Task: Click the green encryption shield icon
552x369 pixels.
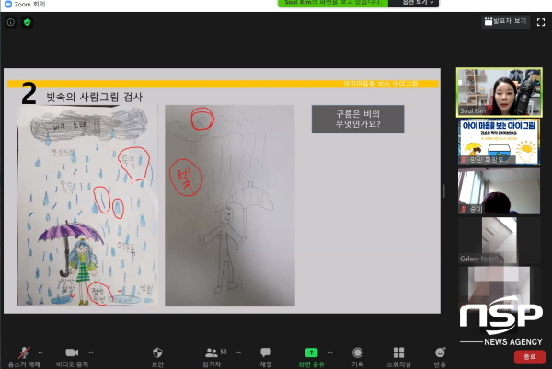Action: click(27, 21)
